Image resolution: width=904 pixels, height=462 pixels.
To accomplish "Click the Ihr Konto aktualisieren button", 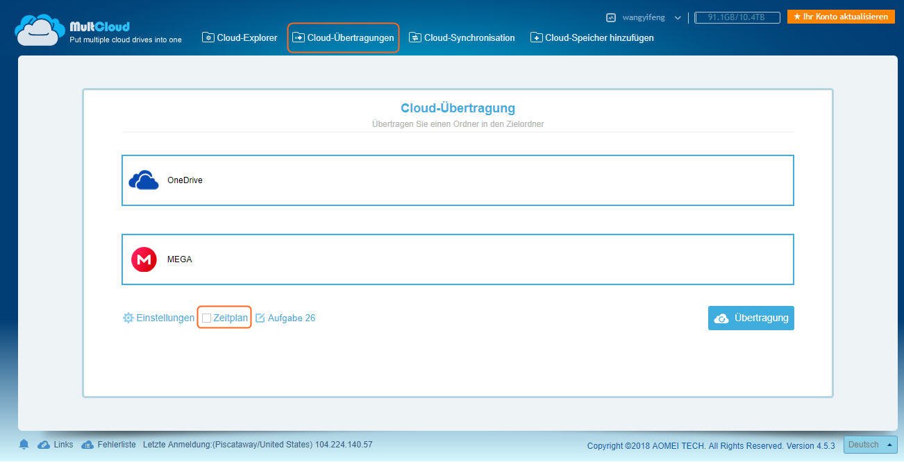I will (841, 17).
